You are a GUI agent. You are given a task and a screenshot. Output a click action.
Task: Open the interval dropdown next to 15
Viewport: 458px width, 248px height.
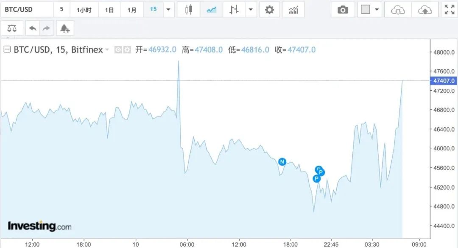(x=168, y=9)
